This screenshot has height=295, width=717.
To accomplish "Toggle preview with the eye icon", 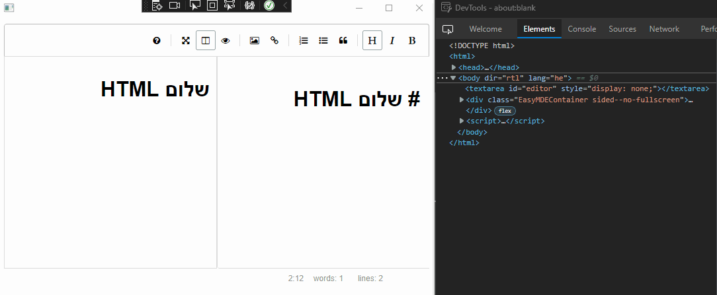I will tap(226, 40).
